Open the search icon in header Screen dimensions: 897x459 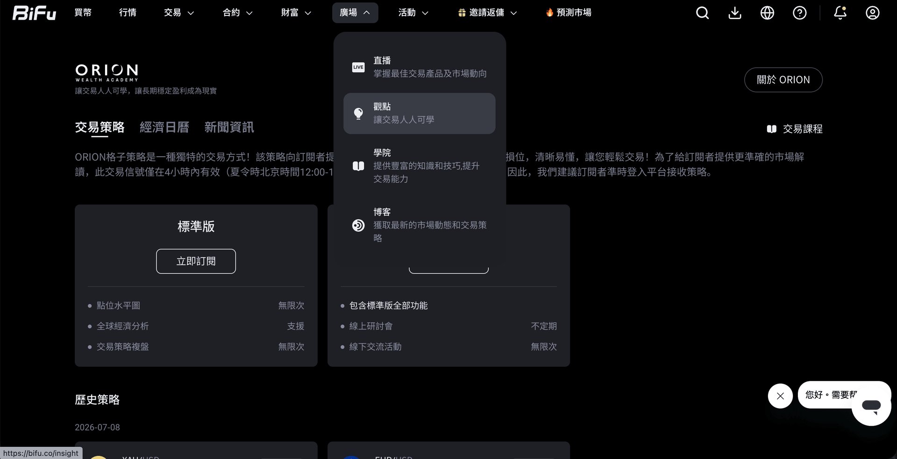(x=702, y=13)
